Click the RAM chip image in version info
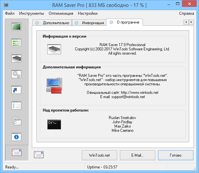The image size is (199, 173). coord(54,49)
